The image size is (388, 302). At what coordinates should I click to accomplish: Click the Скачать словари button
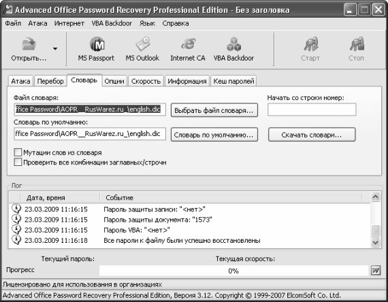pos(312,135)
